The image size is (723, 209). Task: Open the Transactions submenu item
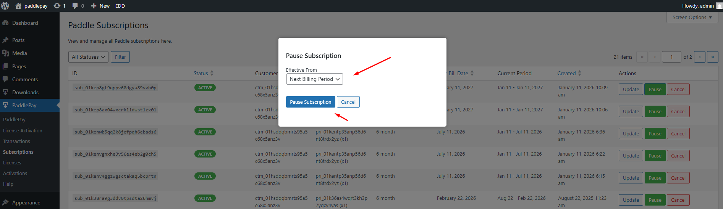16,141
